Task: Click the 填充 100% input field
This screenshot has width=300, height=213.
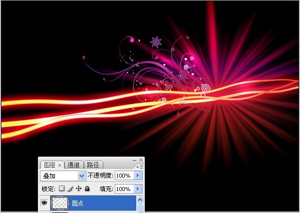Action: [x=124, y=189]
